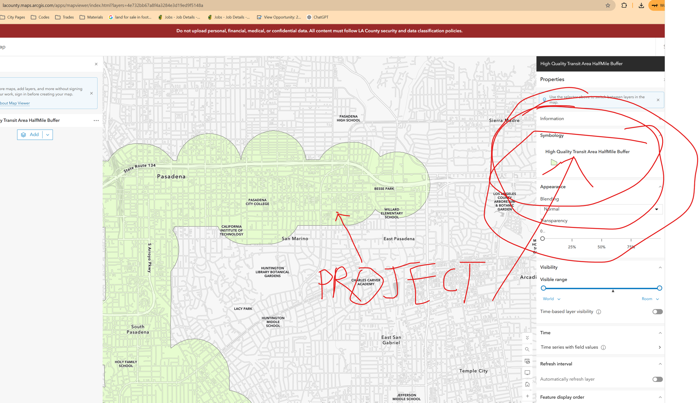Zoom in map with plus icon

[x=527, y=396]
